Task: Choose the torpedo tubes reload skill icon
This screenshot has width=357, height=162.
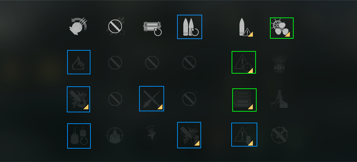Action: click(152, 28)
